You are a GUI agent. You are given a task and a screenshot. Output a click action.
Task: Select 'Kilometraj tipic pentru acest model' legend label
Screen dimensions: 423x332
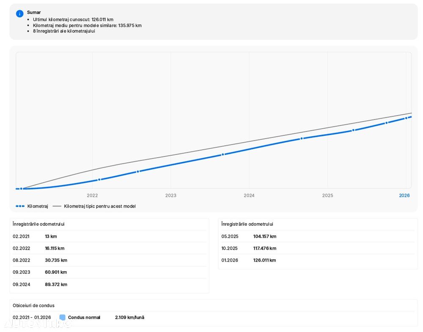coord(100,206)
